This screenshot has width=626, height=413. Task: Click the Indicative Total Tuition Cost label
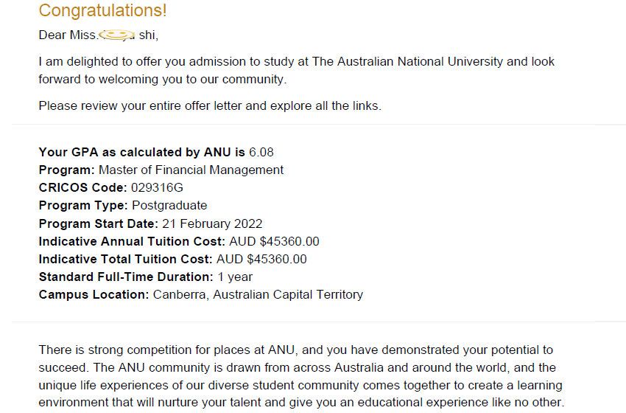point(126,259)
